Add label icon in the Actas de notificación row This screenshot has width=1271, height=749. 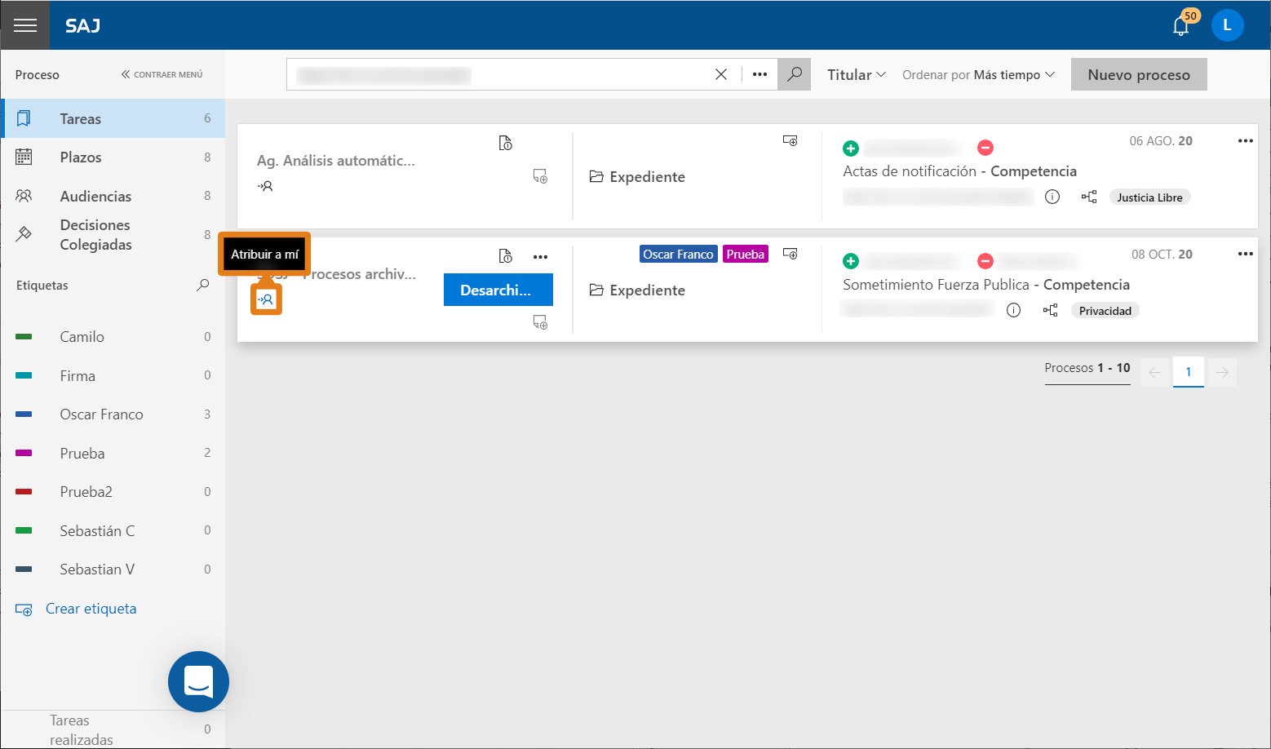pyautogui.click(x=790, y=140)
